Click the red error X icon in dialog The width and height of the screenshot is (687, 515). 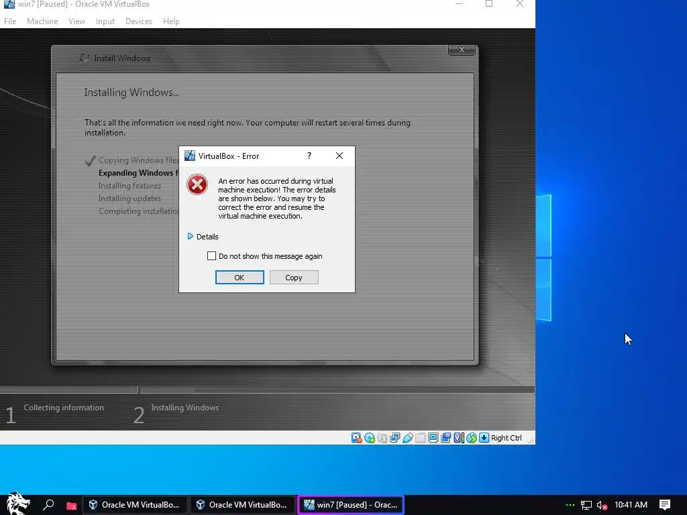(x=197, y=184)
